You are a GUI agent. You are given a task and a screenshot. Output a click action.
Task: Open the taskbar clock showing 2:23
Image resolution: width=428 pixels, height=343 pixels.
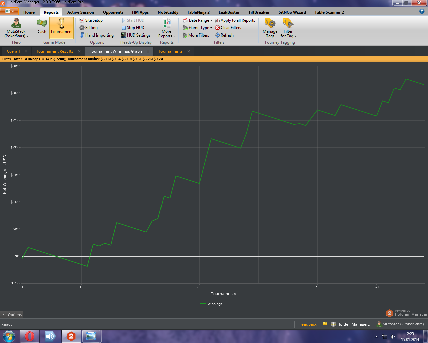(410, 337)
